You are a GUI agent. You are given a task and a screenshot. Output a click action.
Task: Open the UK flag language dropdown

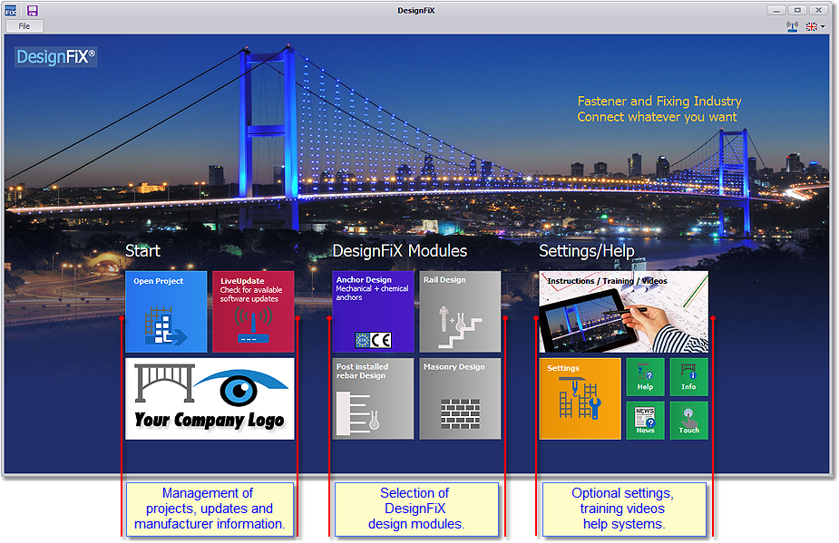(815, 26)
